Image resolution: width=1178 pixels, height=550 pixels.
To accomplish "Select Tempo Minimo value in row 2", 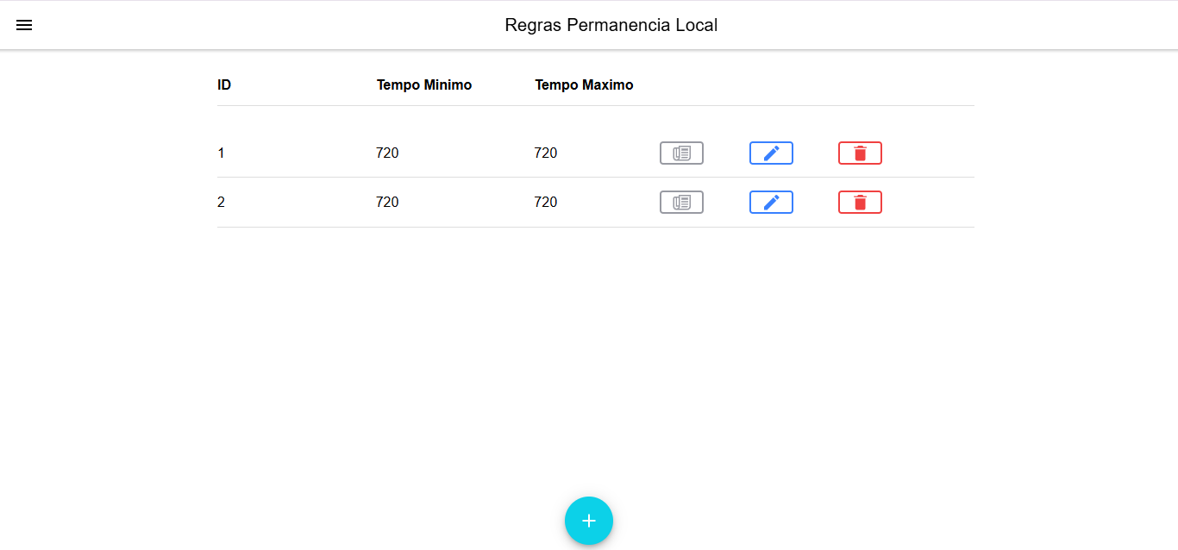I will coord(387,202).
